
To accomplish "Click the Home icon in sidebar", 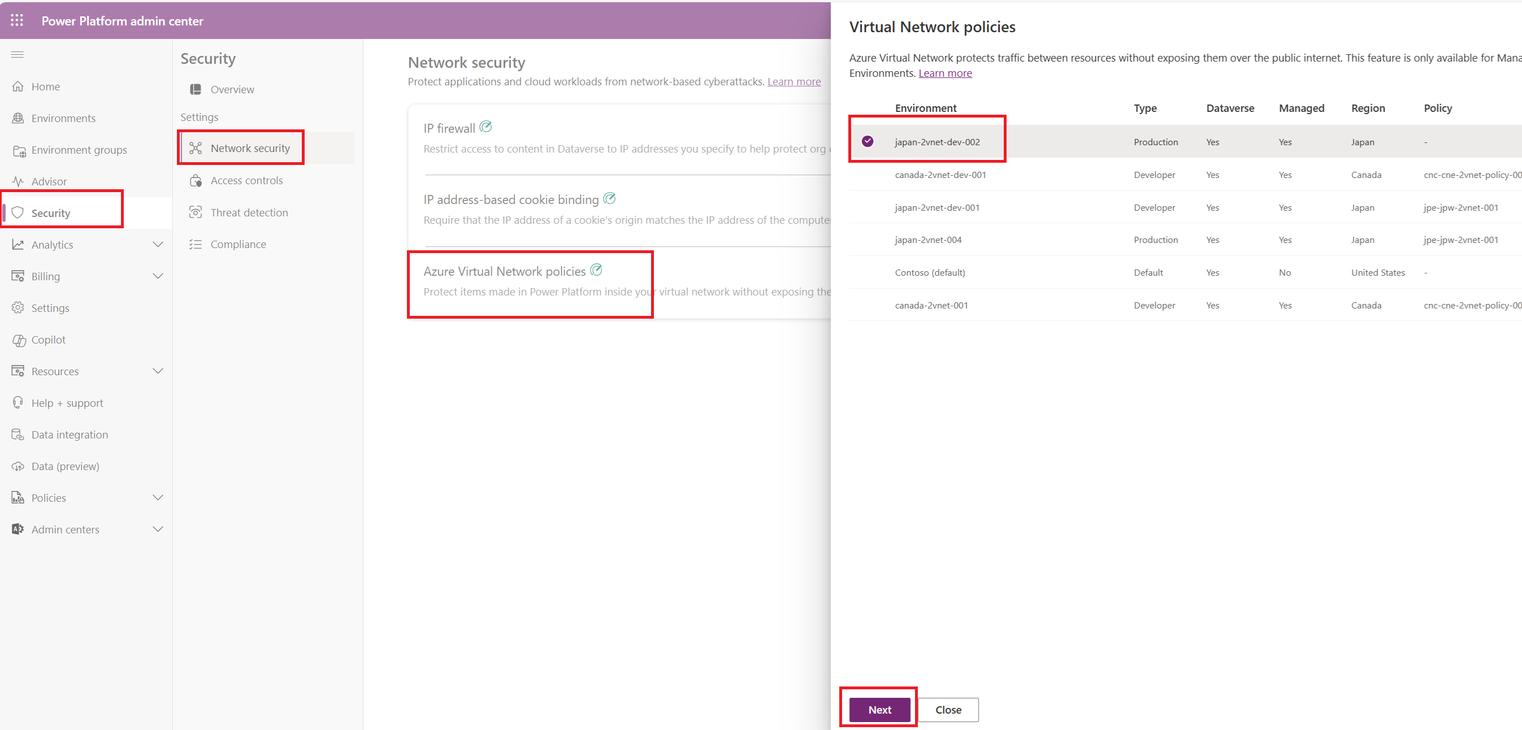I will 18,86.
